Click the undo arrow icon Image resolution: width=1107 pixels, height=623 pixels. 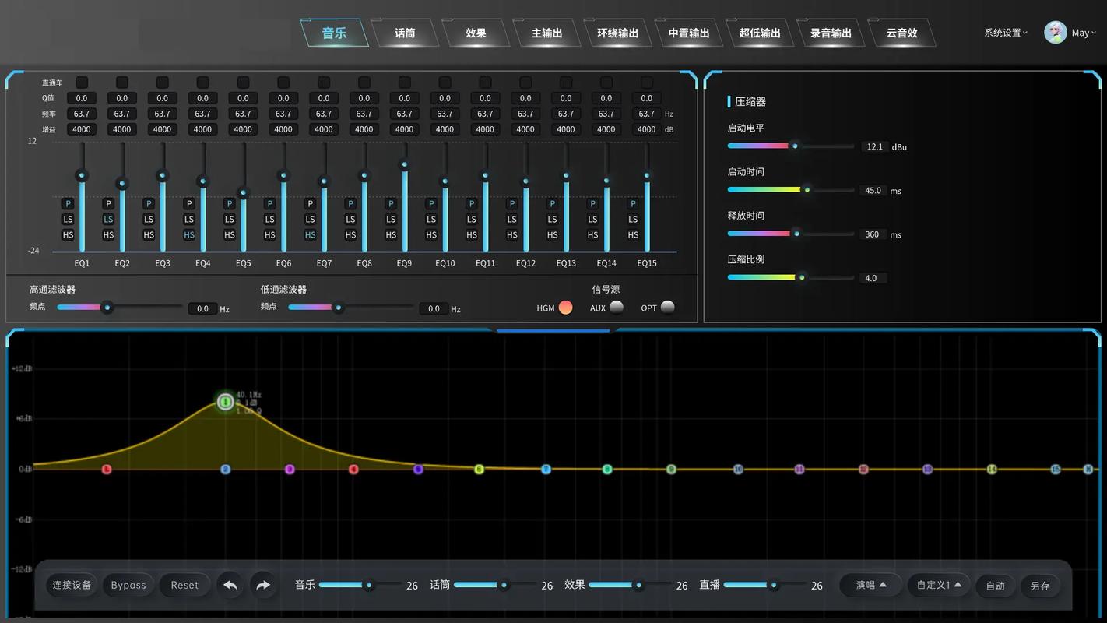tap(230, 585)
